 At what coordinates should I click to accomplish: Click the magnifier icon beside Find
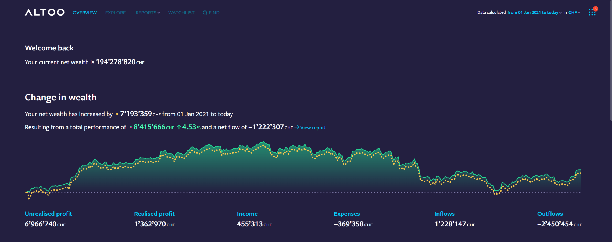coord(205,13)
